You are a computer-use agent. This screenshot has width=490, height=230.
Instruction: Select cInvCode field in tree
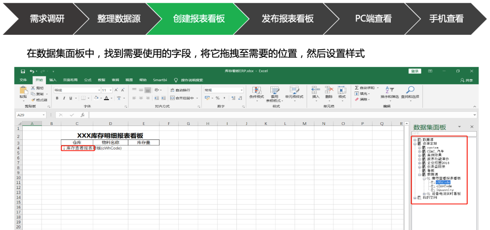[x=444, y=186]
